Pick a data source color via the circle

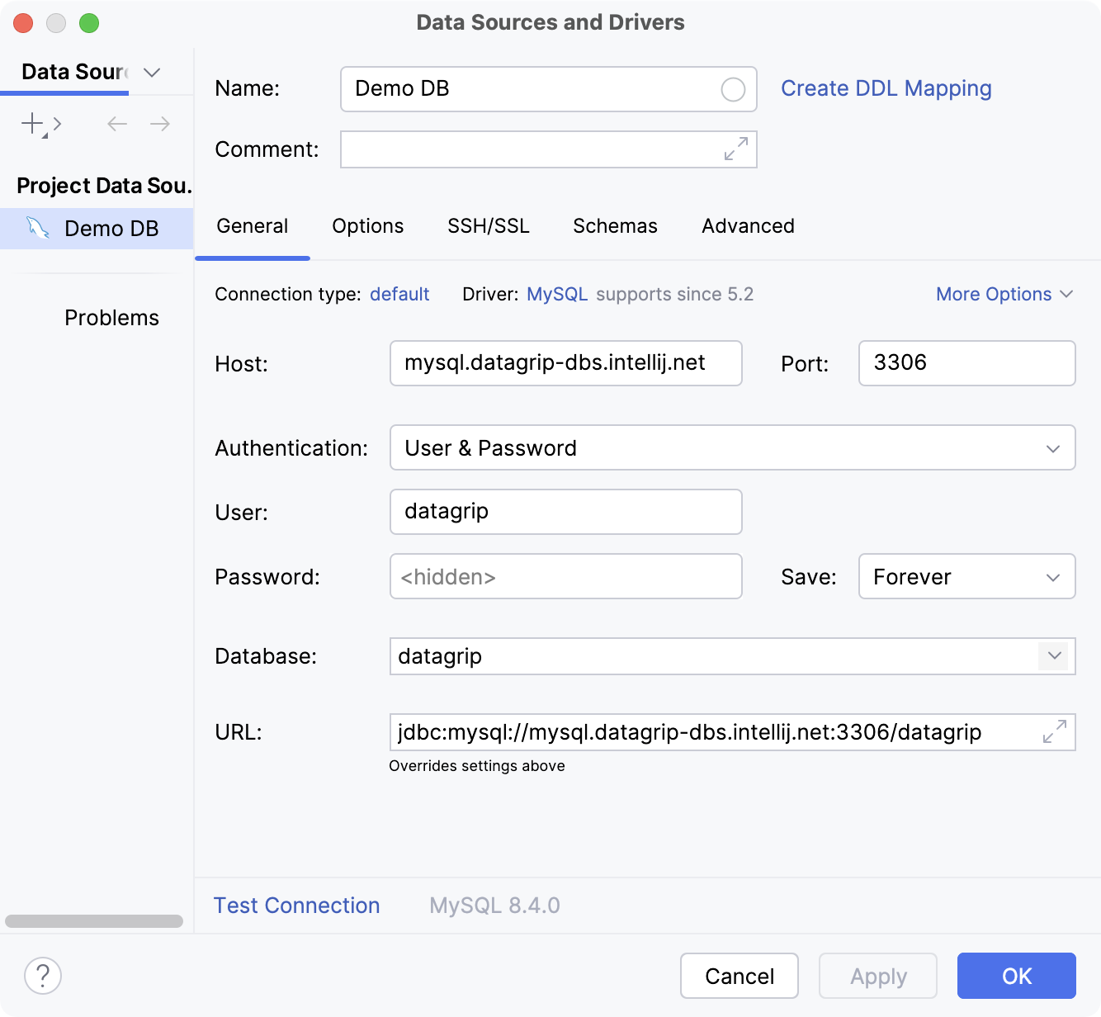[x=731, y=89]
